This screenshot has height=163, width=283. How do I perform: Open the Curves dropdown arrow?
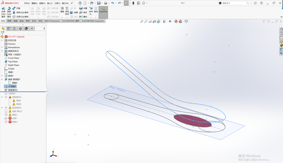click(96, 17)
